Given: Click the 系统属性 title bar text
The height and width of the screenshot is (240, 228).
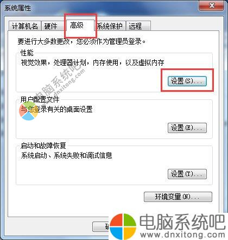Looking at the screenshot, I should (17, 8).
